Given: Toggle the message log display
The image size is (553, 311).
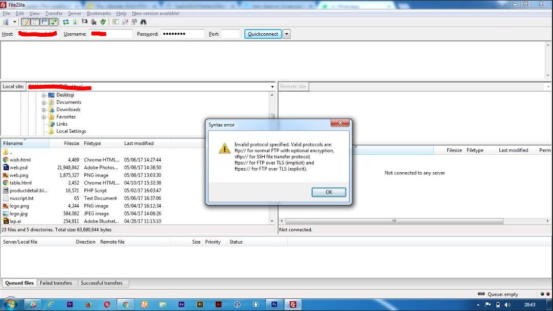Looking at the screenshot, I should [x=26, y=22].
